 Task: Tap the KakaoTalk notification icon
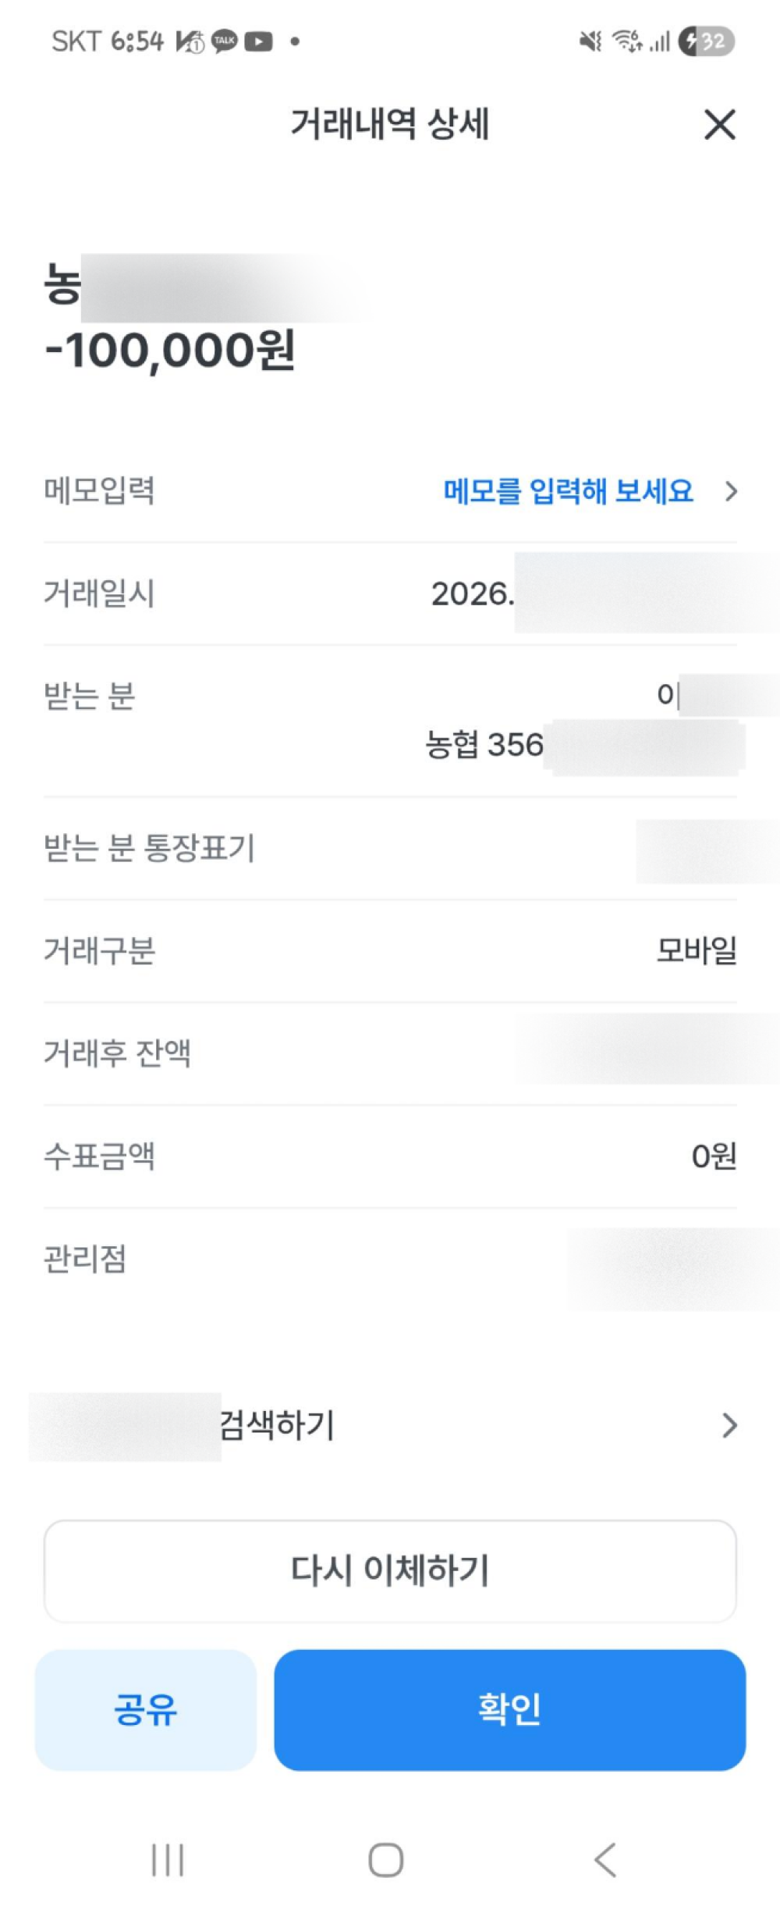tap(225, 41)
